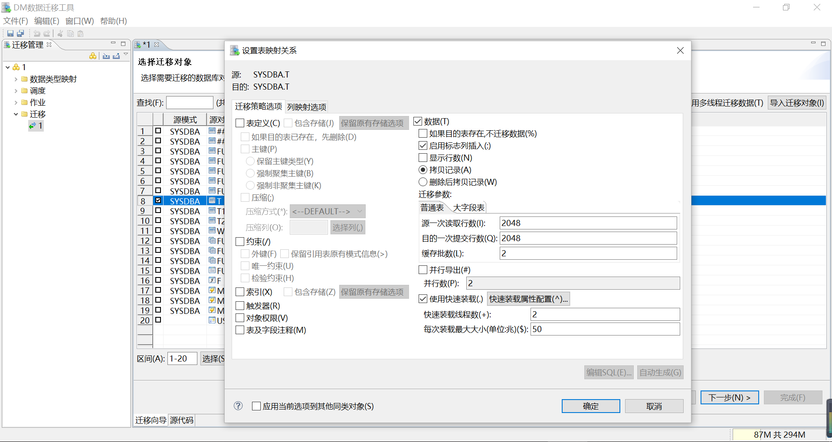Select the 拷贝记录(A) radio button
The image size is (832, 442).
(423, 170)
